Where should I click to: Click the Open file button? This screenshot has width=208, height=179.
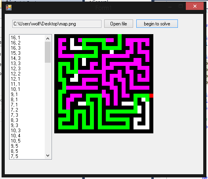click(118, 24)
